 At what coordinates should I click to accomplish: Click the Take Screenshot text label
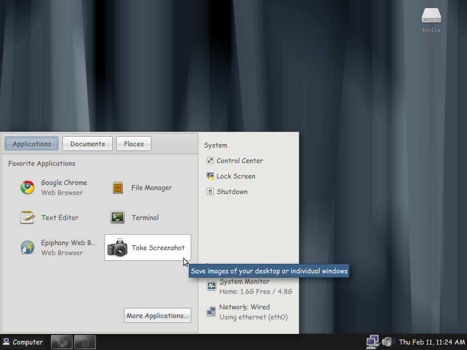pyautogui.click(x=158, y=247)
